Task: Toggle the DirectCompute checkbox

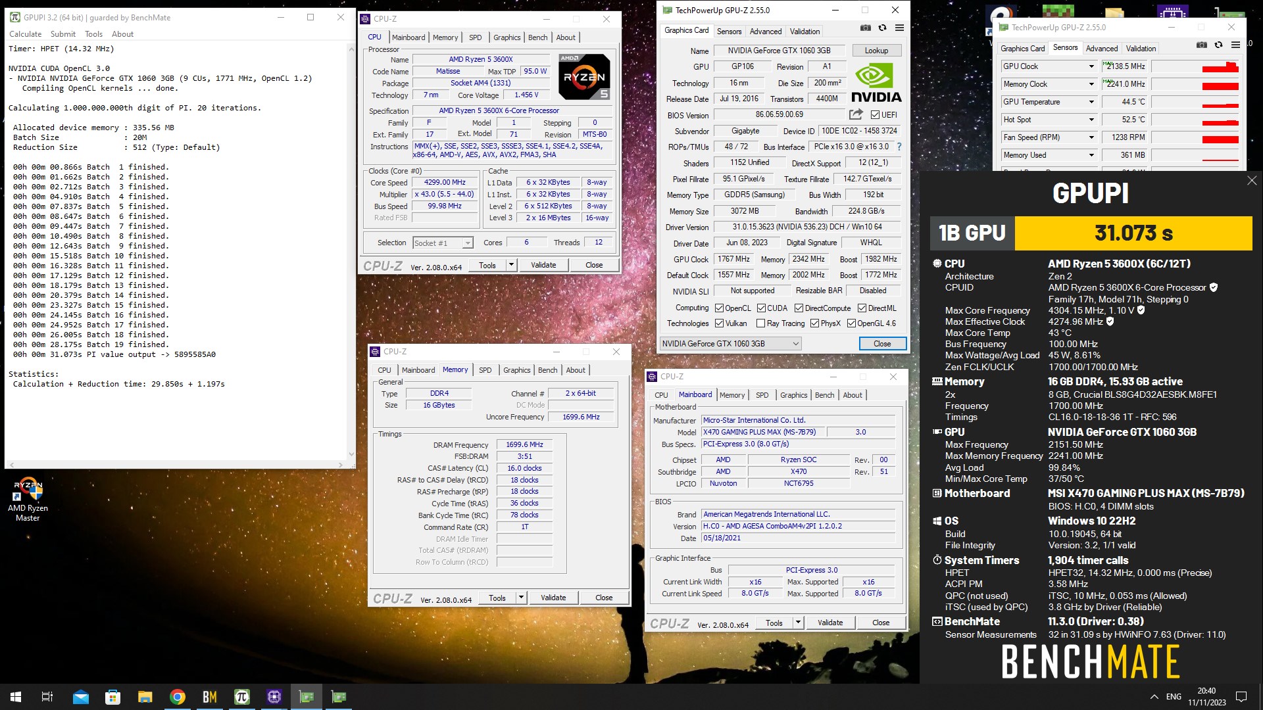Action: [799, 308]
